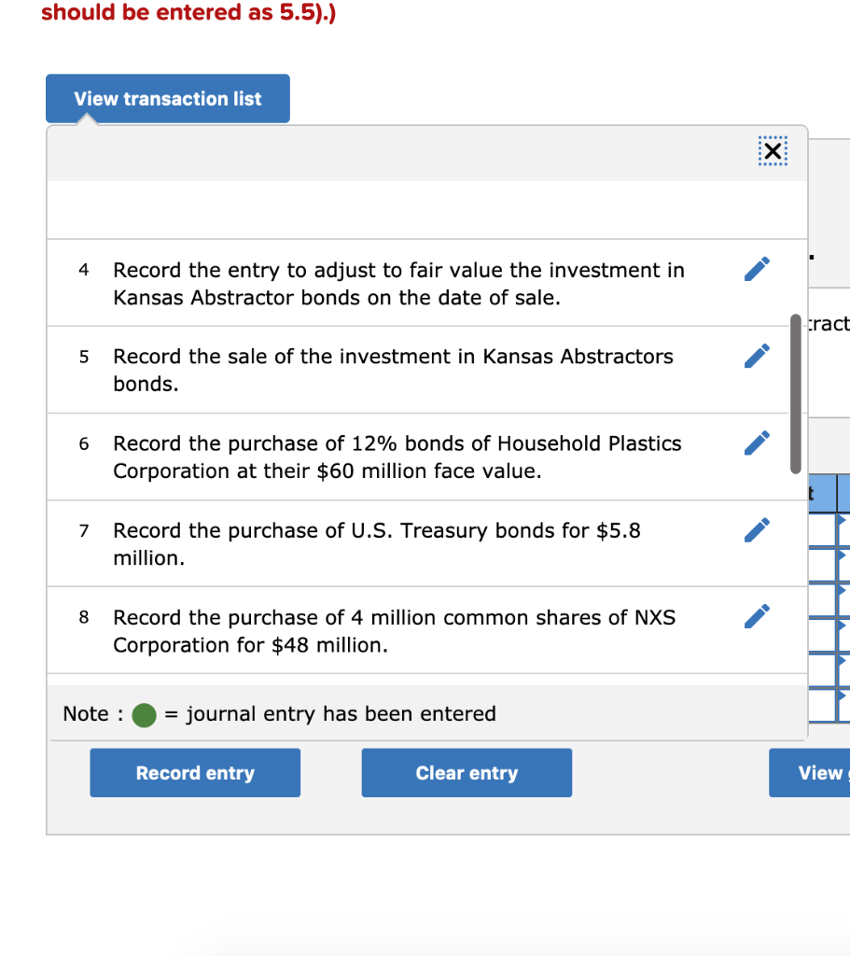Viewport: 850px width, 956px height.
Task: Open dropdown arrow in third journal table row
Action: pos(843,589)
